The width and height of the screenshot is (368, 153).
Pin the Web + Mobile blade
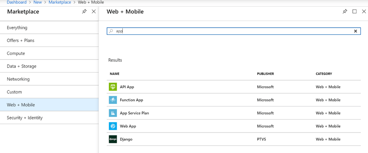(x=345, y=12)
